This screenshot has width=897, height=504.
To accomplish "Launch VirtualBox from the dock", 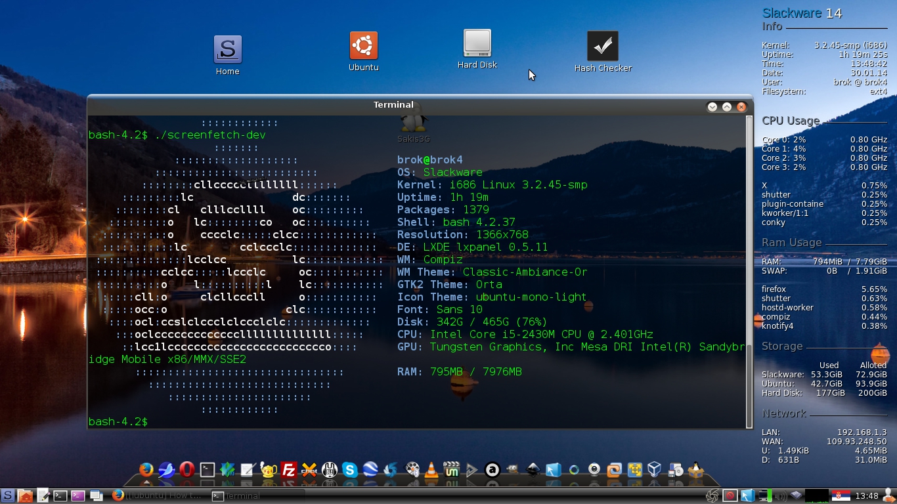I will 654,469.
